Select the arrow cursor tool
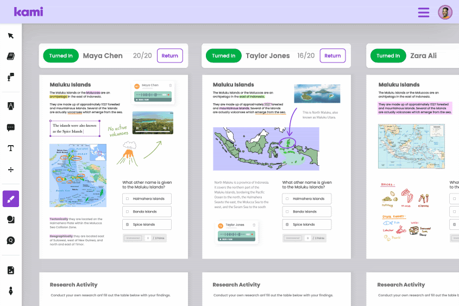 coord(11,36)
